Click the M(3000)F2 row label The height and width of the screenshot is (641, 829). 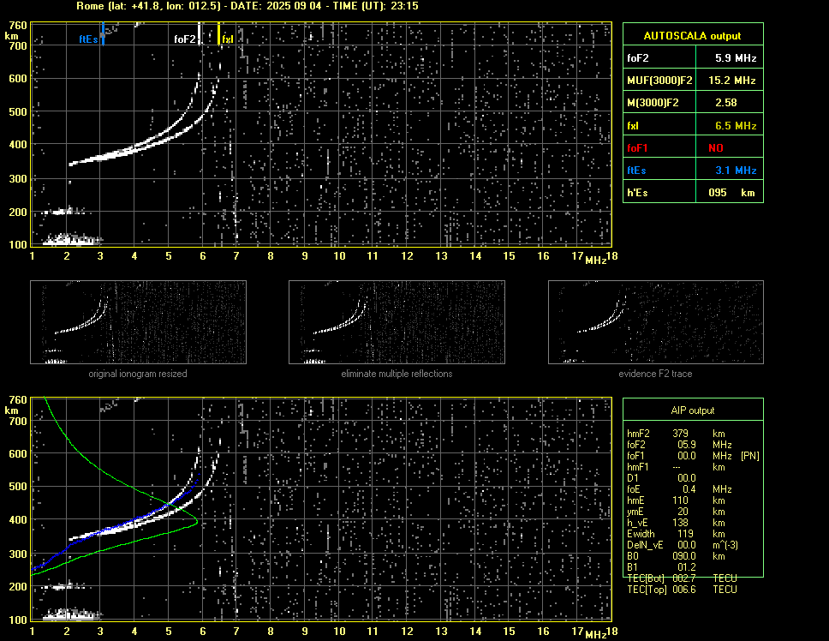click(x=653, y=103)
